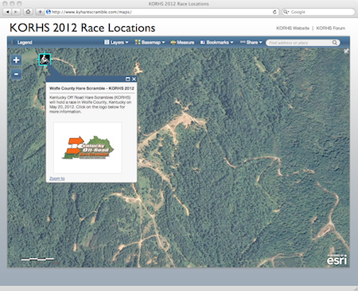
Task: Reload the page in the address bar
Action: pyautogui.click(x=274, y=12)
